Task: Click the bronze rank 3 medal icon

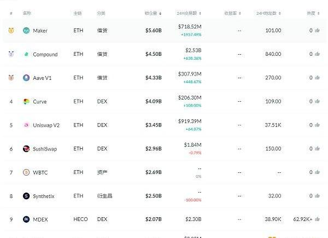Action: click(11, 78)
